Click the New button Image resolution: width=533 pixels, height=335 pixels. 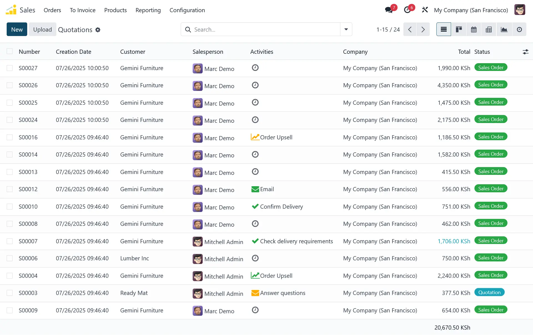(17, 29)
